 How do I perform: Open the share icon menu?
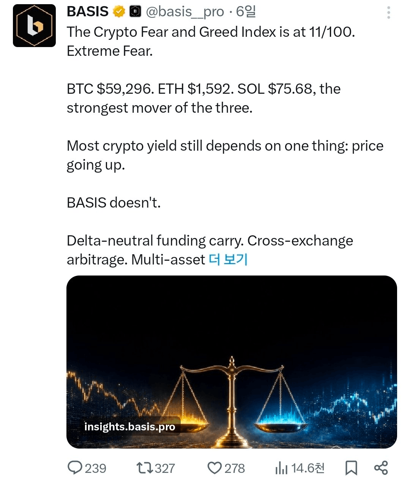[381, 468]
